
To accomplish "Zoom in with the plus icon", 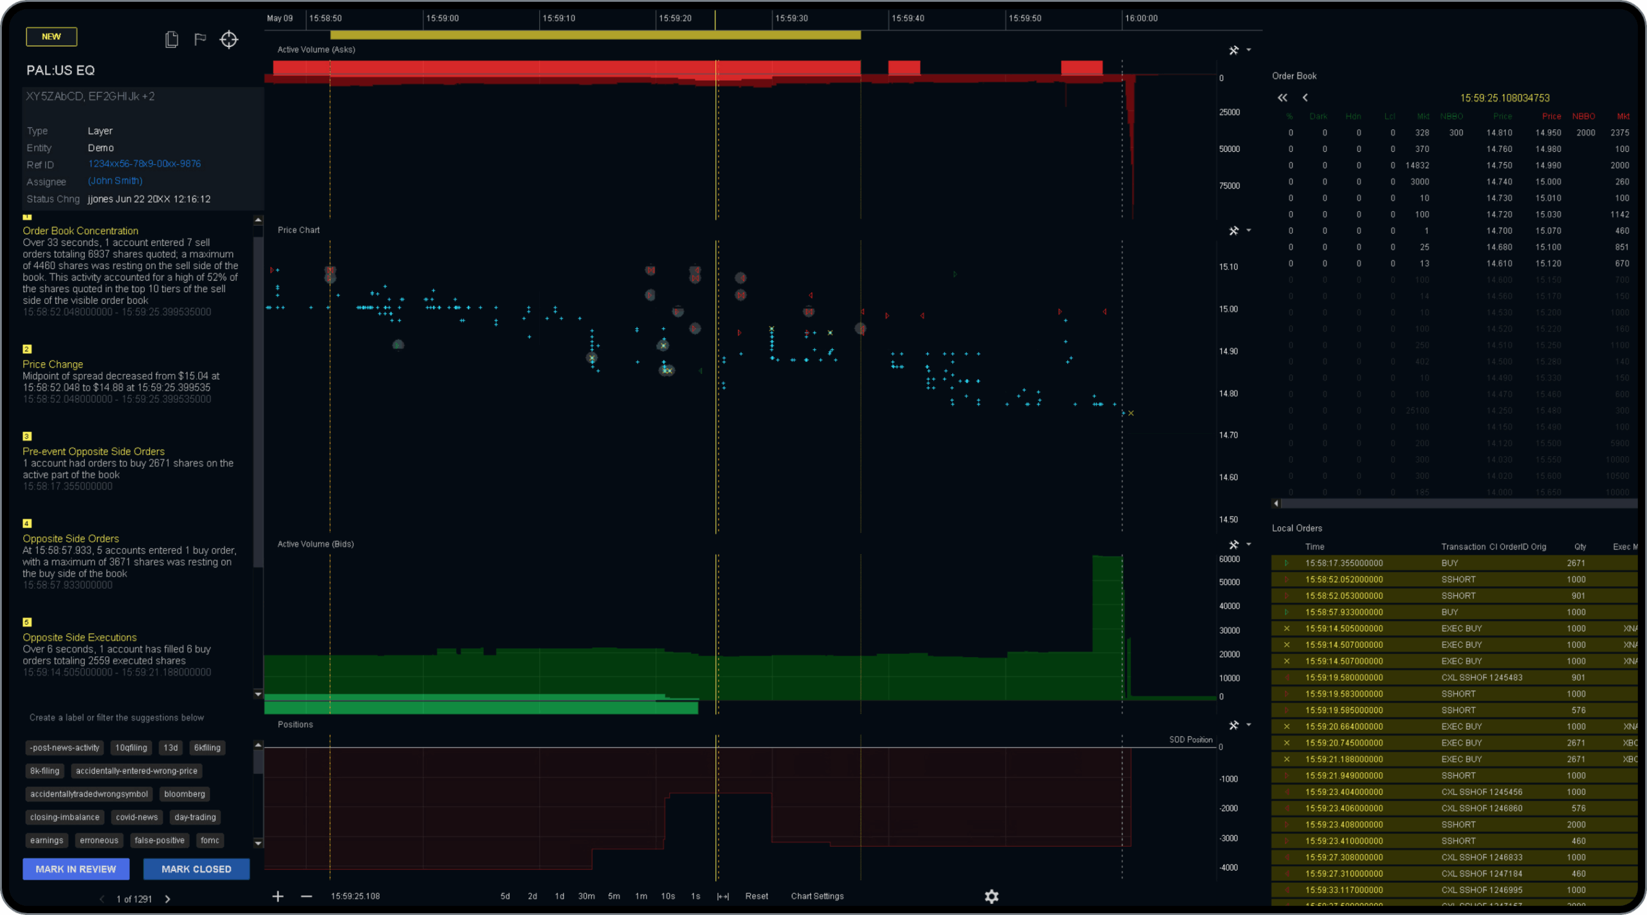I will 278,896.
